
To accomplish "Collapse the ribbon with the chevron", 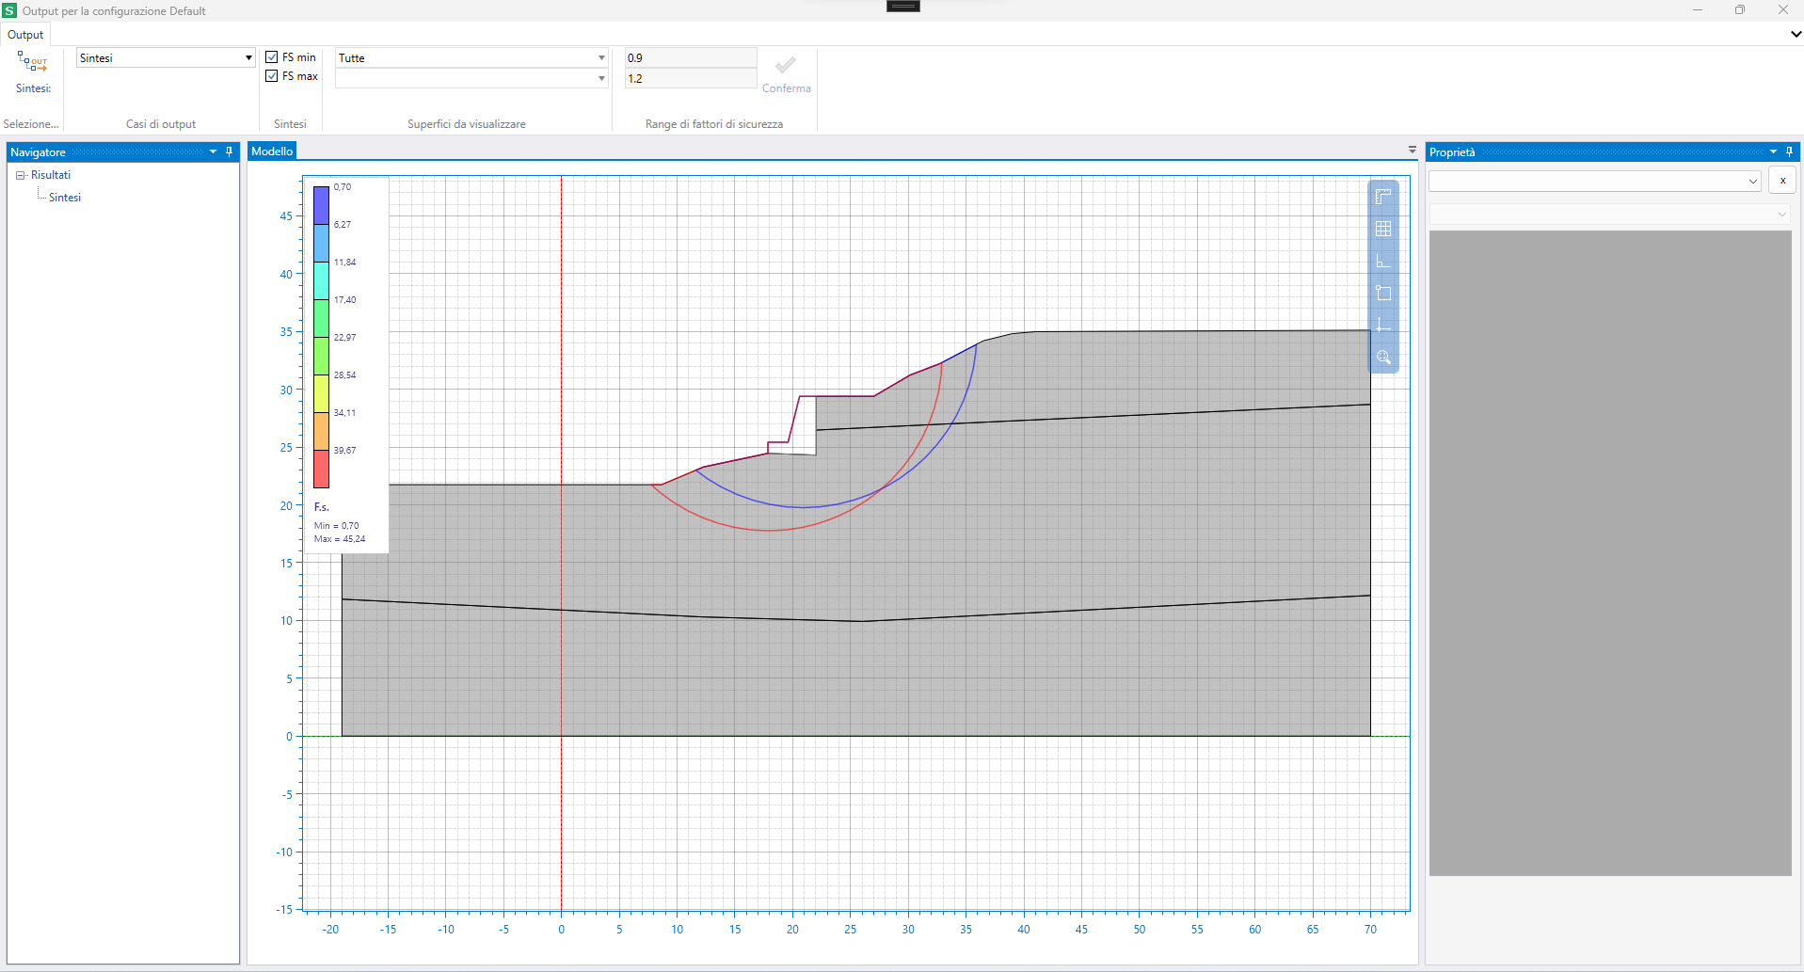I will (1795, 34).
